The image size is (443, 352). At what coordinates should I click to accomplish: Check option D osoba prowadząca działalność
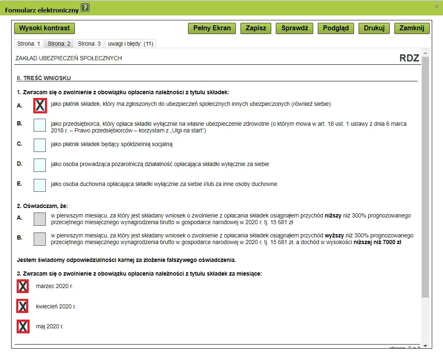coord(40,165)
